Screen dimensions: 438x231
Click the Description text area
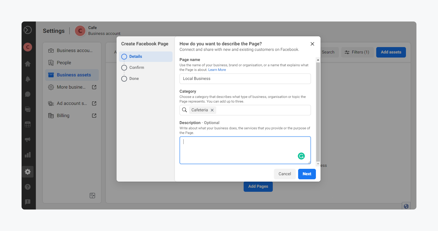(x=245, y=150)
